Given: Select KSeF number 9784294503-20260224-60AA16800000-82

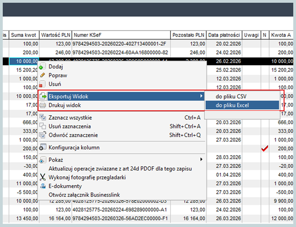Looking at the screenshot, I should coord(120,52).
